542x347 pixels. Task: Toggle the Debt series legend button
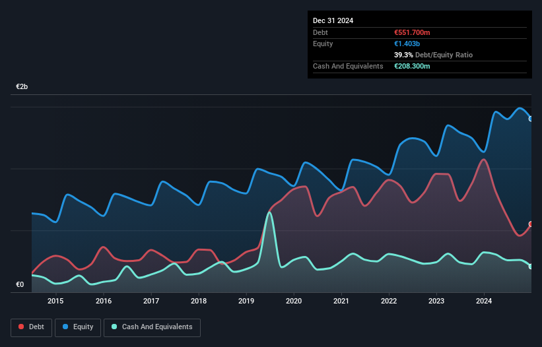click(32, 327)
